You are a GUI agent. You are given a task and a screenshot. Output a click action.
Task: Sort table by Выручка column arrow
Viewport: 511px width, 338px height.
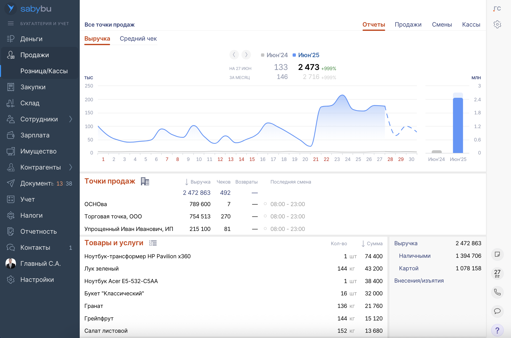pos(187,182)
